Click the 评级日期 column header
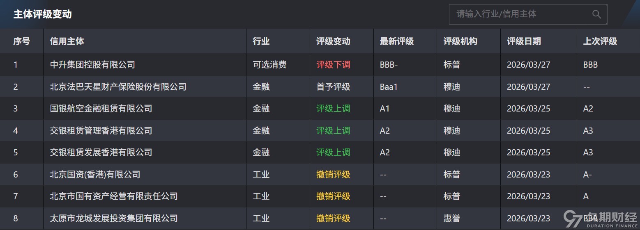The image size is (640, 230). pos(524,41)
